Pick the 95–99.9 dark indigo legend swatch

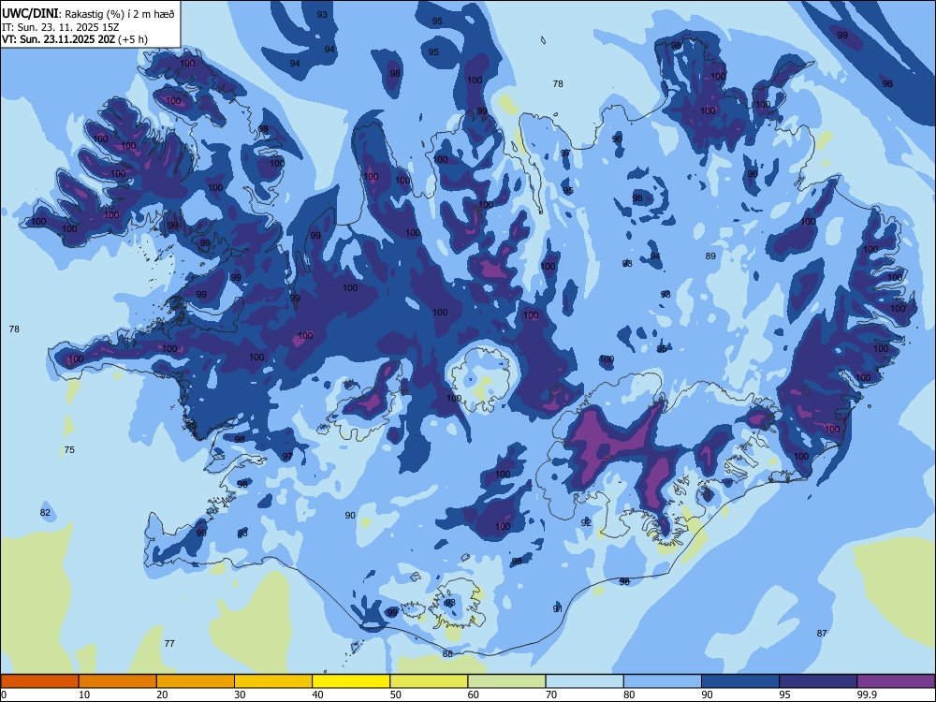(818, 681)
